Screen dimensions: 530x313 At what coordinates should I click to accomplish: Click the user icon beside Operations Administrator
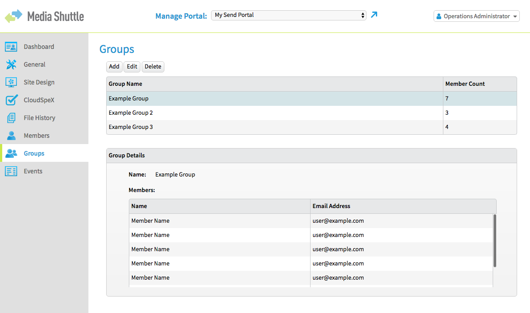439,16
